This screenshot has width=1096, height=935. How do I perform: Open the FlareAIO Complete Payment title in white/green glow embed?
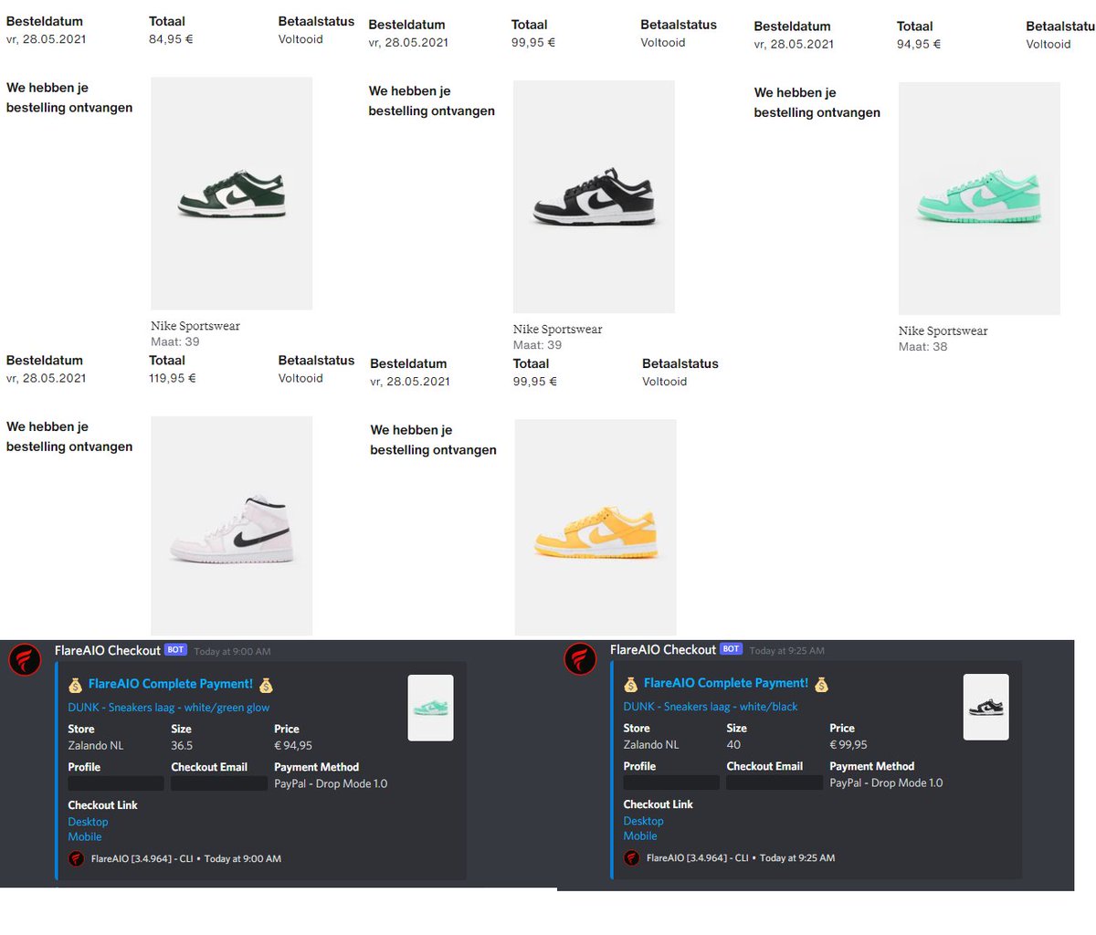[171, 684]
